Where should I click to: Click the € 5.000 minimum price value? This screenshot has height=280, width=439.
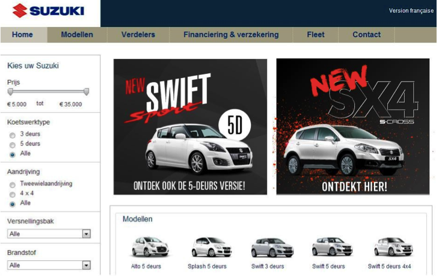pos(17,105)
